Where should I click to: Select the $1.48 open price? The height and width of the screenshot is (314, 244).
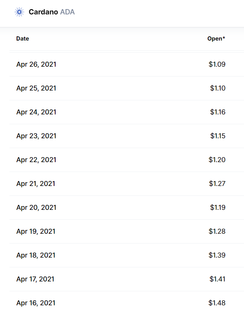point(217,303)
